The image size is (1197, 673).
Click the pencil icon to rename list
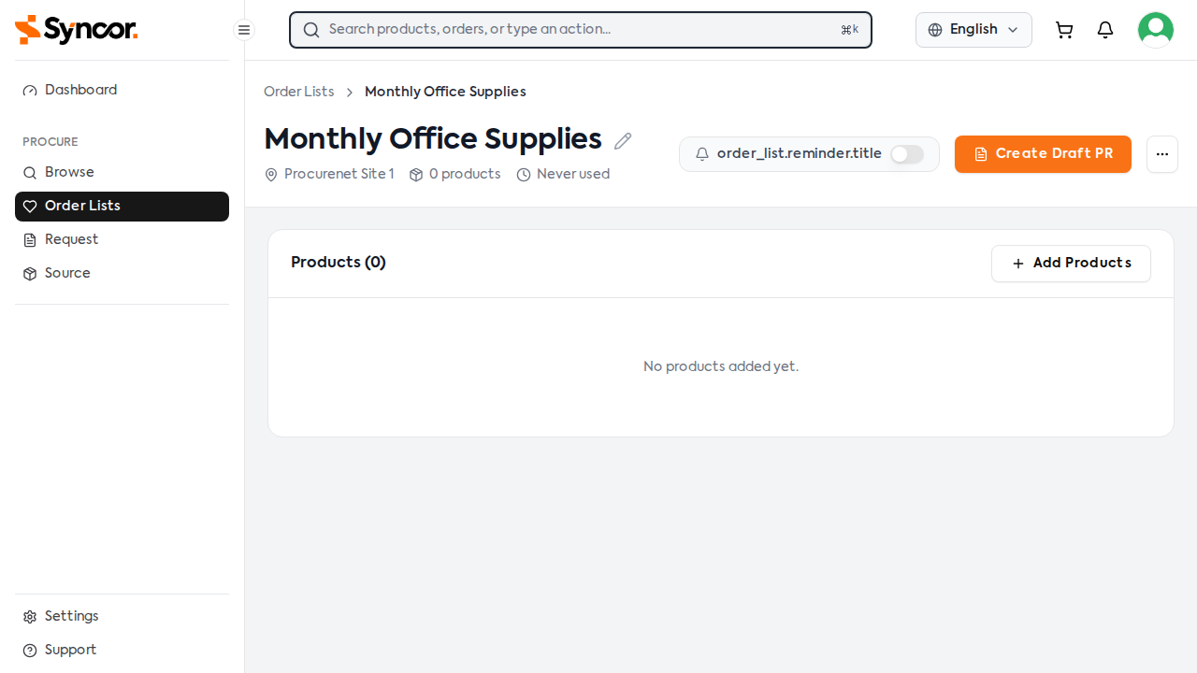point(623,140)
